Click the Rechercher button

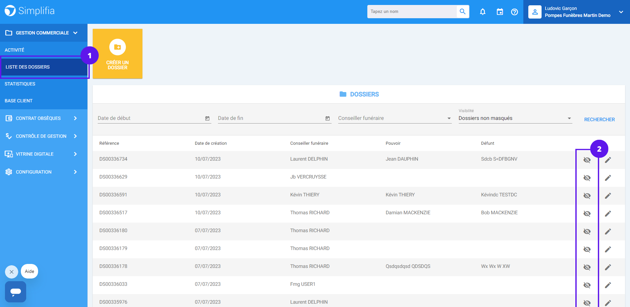tap(599, 120)
